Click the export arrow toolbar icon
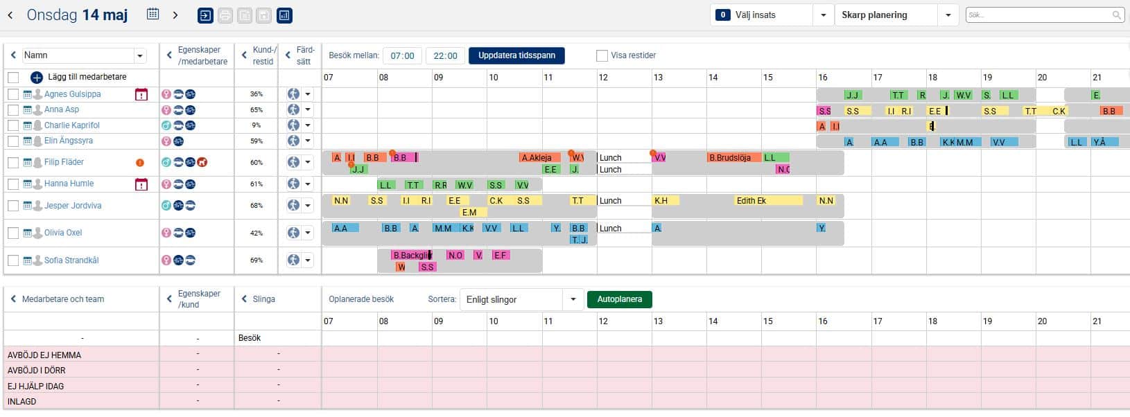Image resolution: width=1130 pixels, height=417 pixels. 205,15
